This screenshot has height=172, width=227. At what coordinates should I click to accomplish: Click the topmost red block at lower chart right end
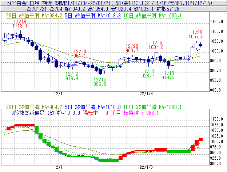coord(200,139)
